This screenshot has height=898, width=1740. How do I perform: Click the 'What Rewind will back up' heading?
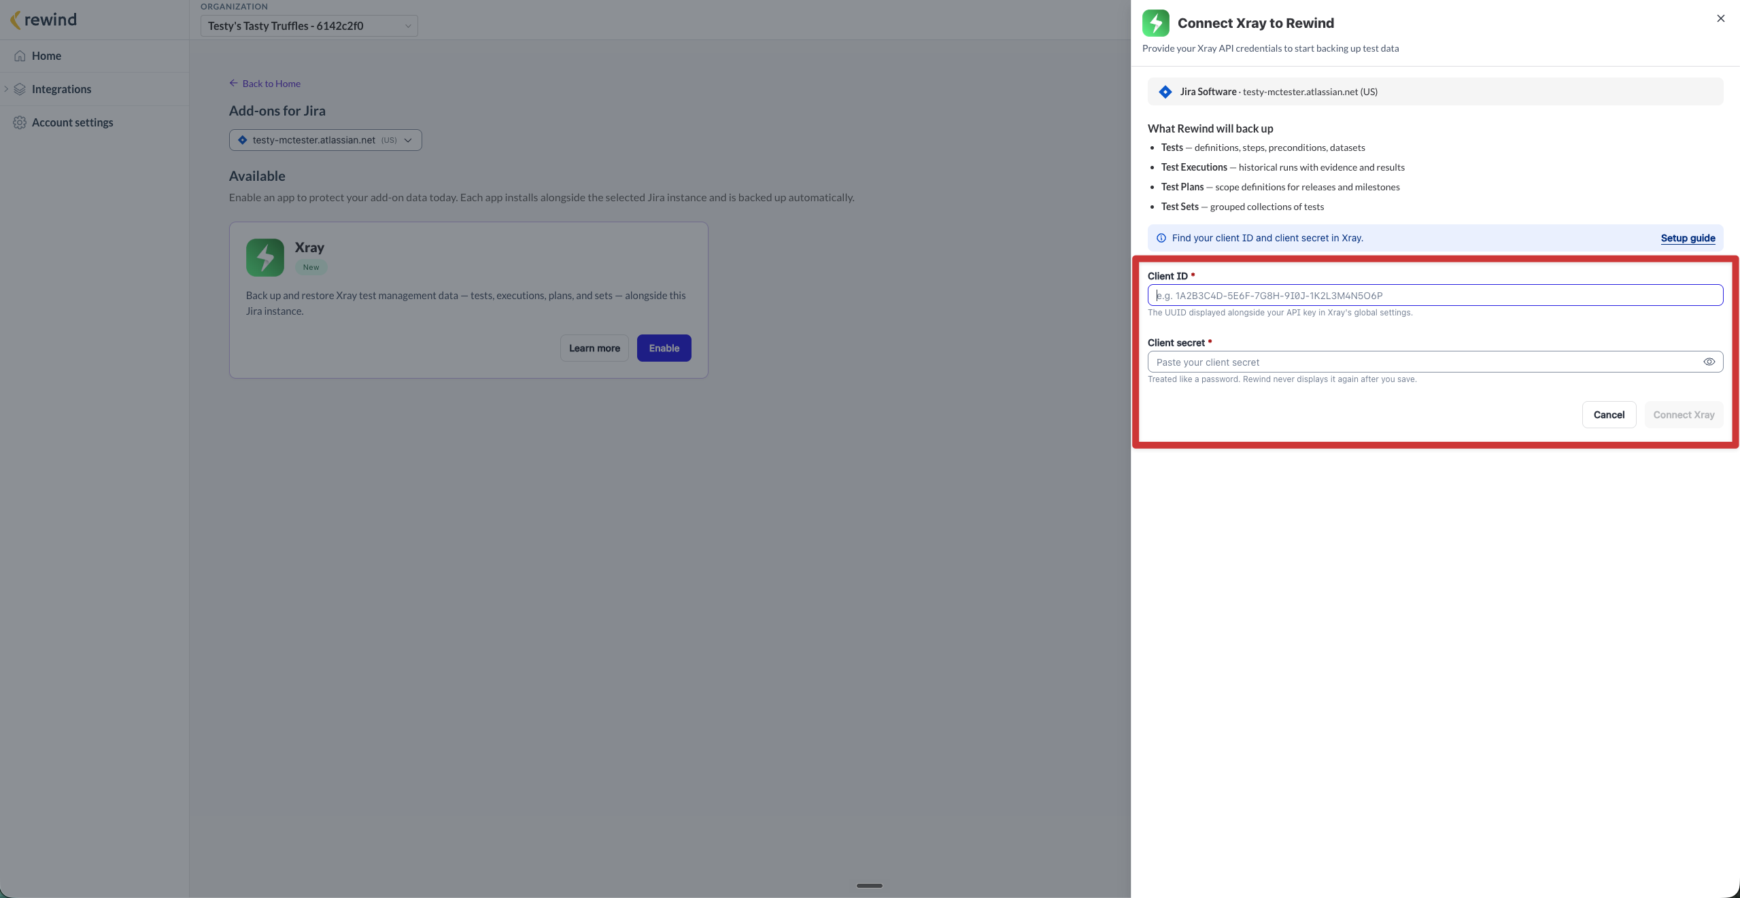pos(1210,128)
